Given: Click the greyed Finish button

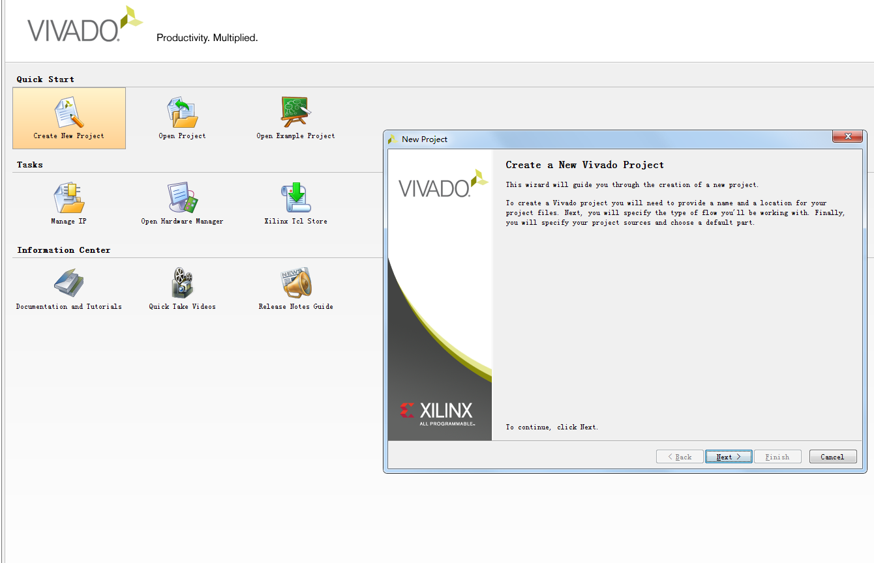Looking at the screenshot, I should click(777, 457).
